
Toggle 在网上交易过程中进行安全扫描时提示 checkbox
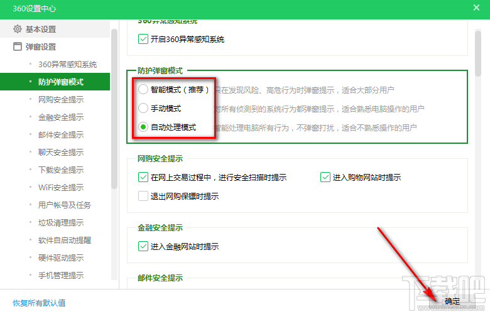pos(143,177)
